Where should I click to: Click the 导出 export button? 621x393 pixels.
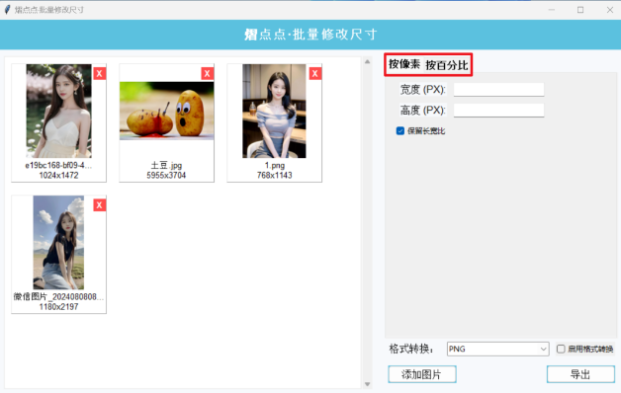580,374
